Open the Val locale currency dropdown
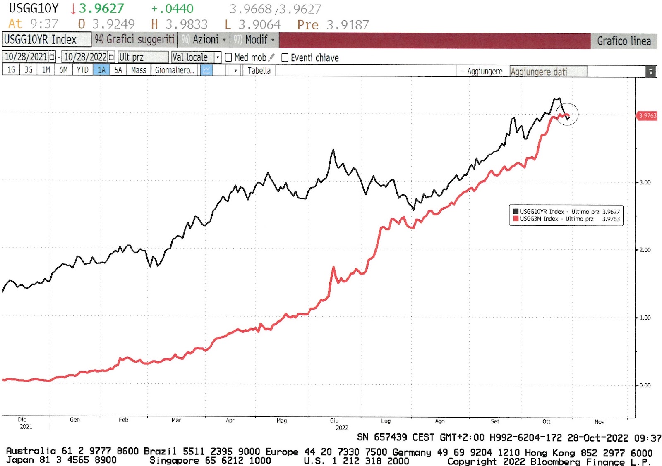Viewport: 662px width, 466px height. coord(217,57)
